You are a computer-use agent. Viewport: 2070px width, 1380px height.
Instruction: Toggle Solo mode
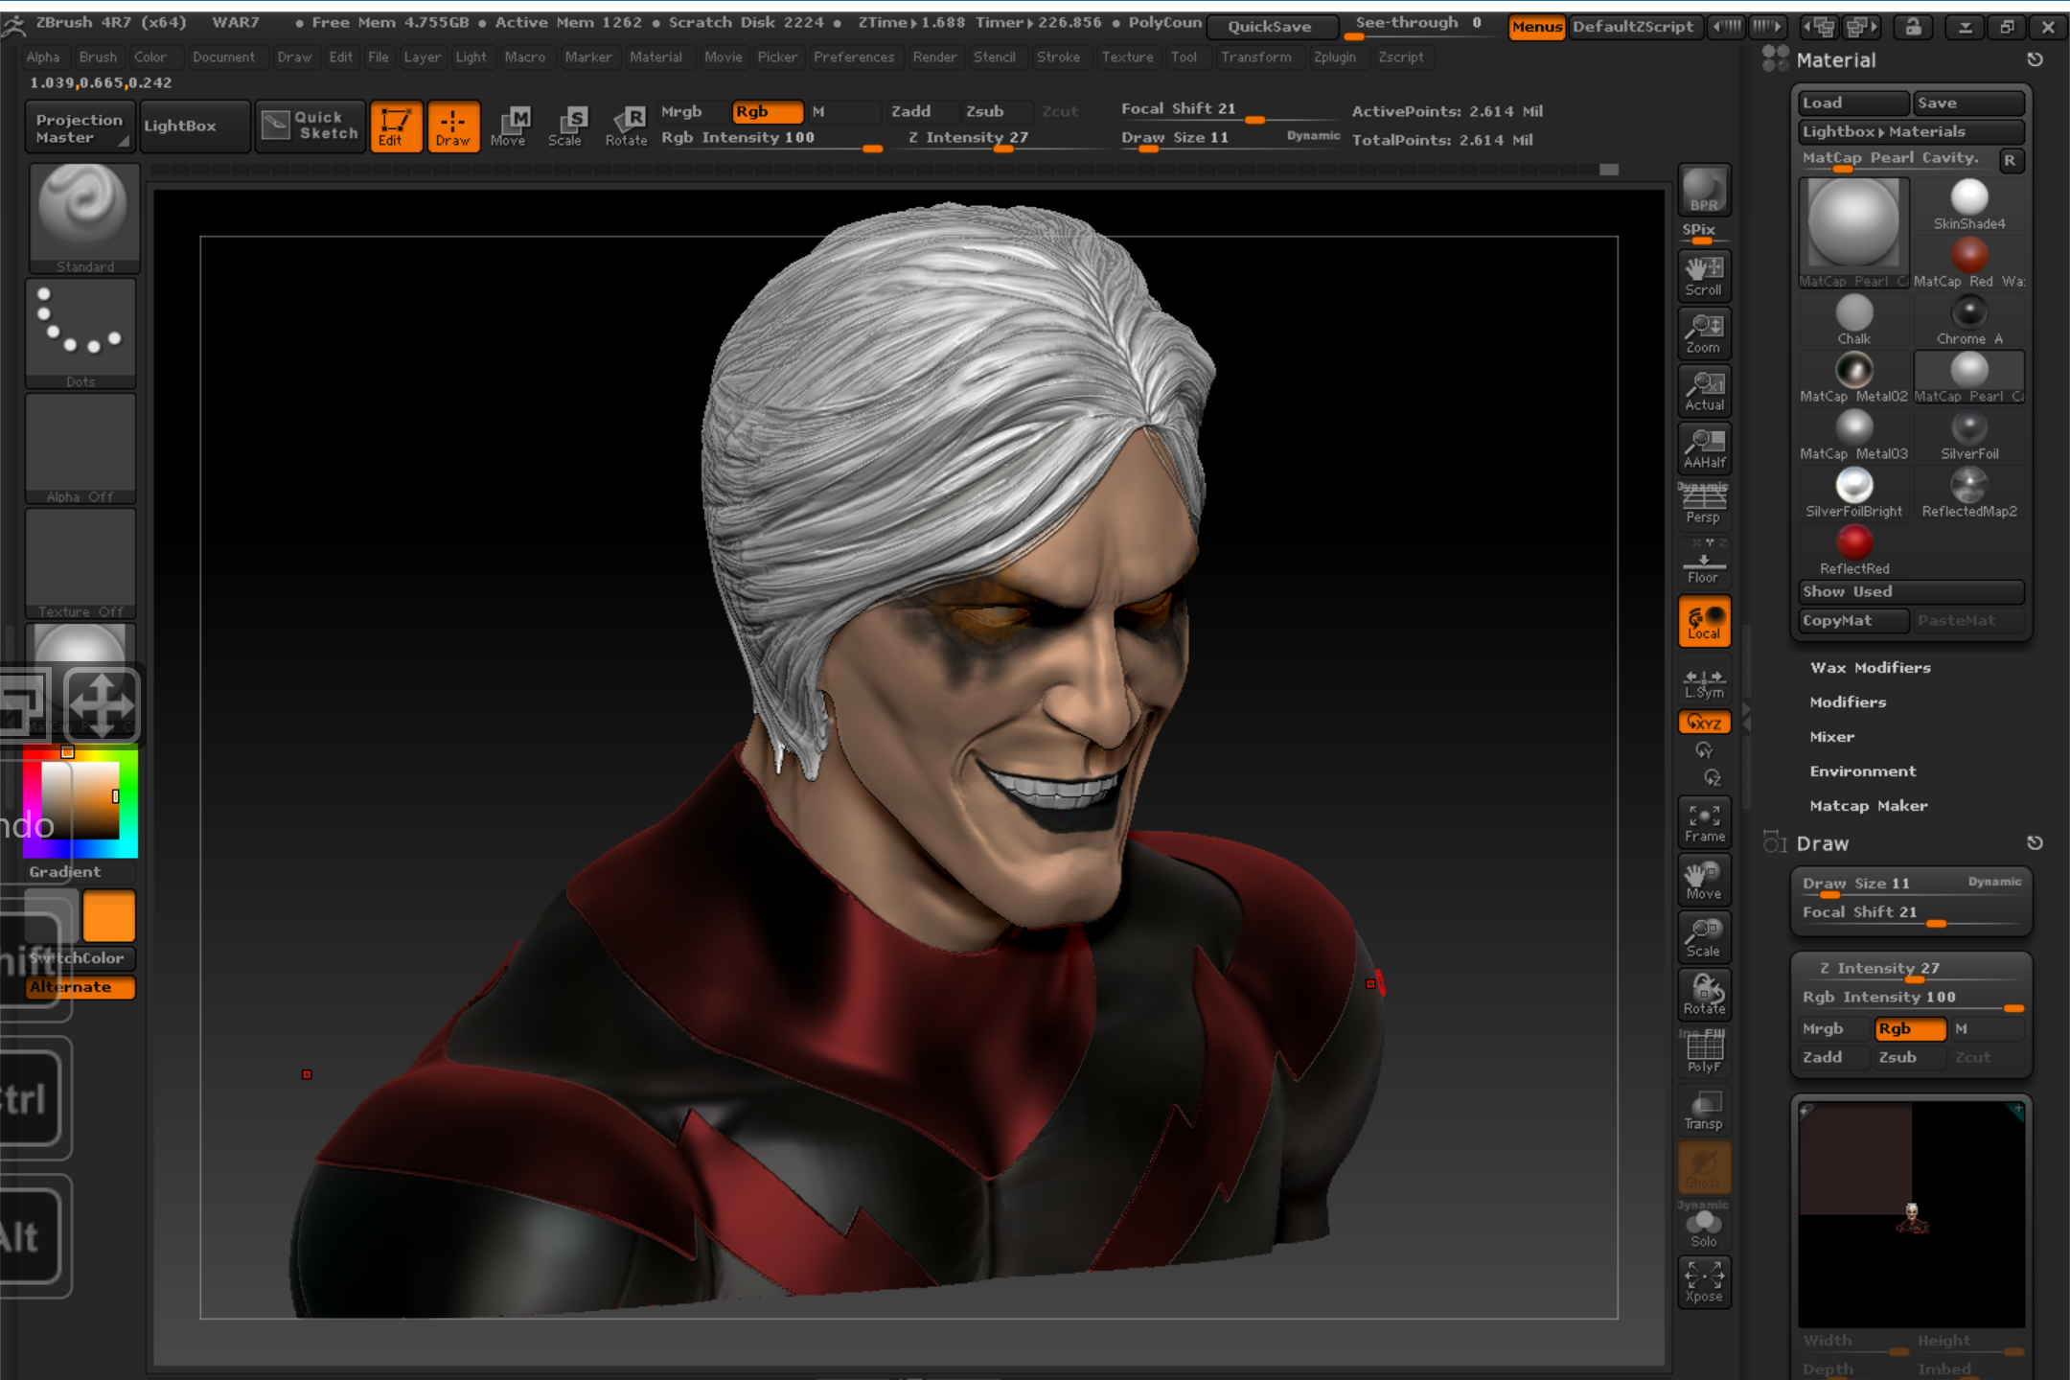1704,1227
